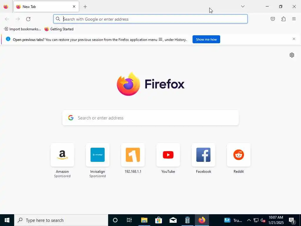The width and height of the screenshot is (301, 226).
Task: Focus the Google search box on page
Action: [150, 118]
